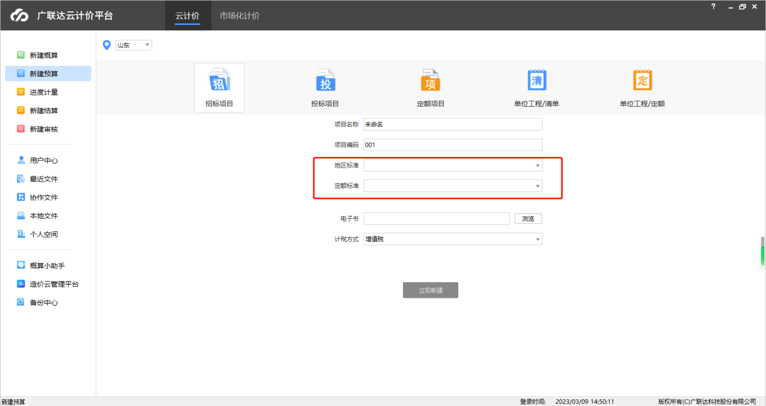Click the 项目名称 input field
Image resolution: width=766 pixels, height=406 pixels.
(453, 124)
